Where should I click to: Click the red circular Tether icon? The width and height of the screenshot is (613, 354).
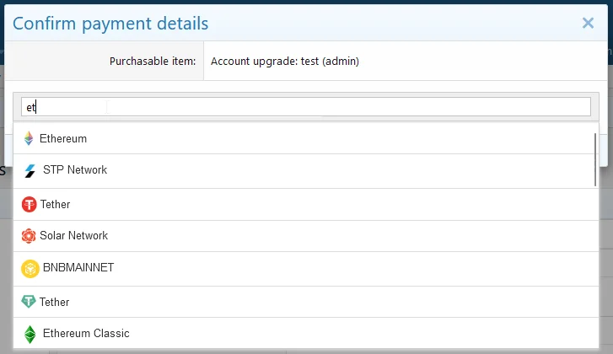pyautogui.click(x=30, y=204)
